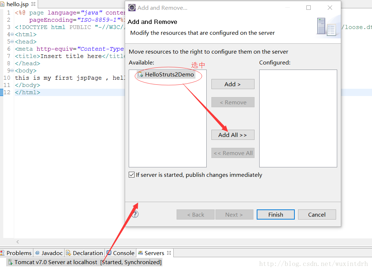
Task: Click the Declaration tab icon
Action: point(68,253)
